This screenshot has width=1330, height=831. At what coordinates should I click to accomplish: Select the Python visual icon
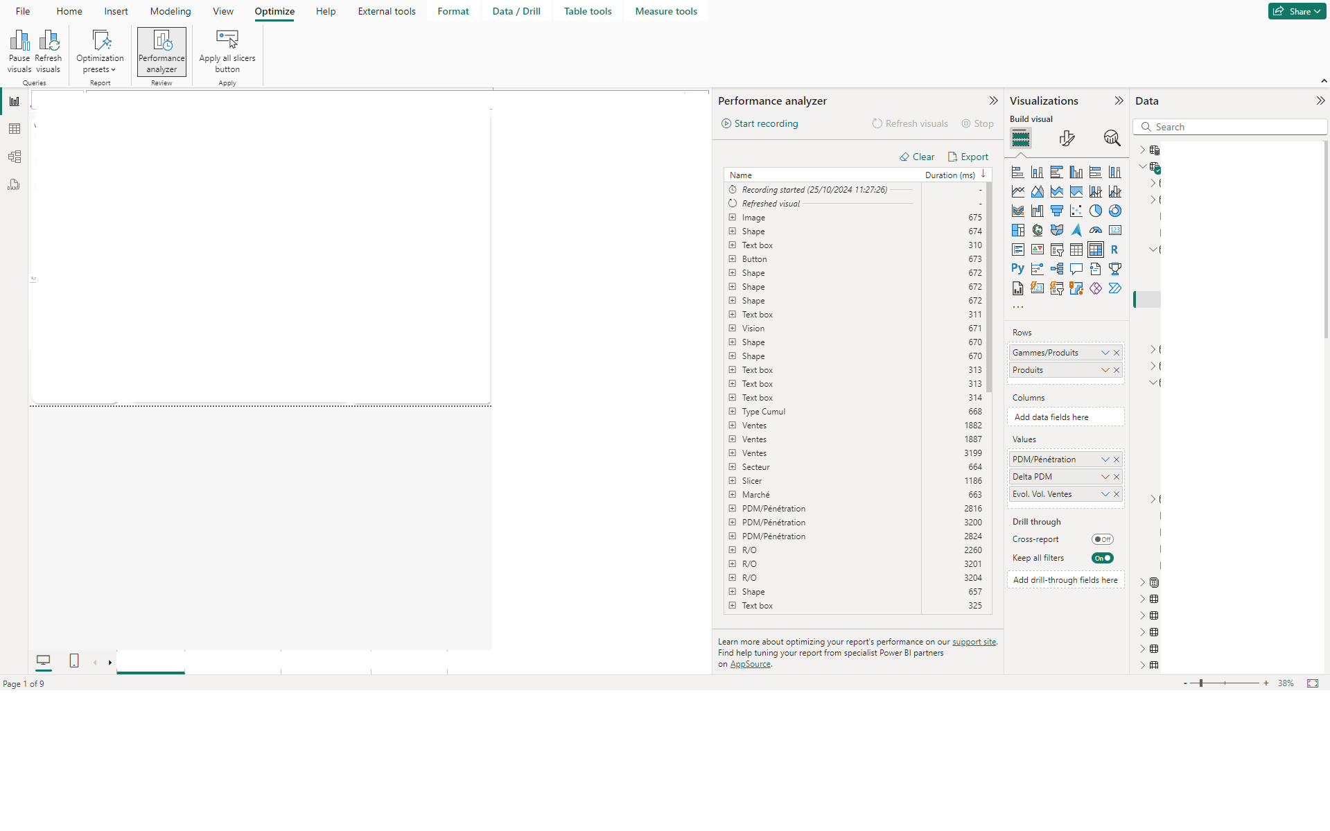pyautogui.click(x=1017, y=269)
